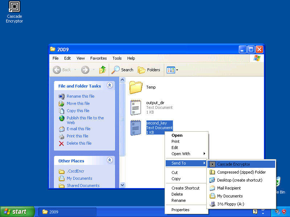Click E-mail this file link
The image size is (290, 217).
[78, 129]
